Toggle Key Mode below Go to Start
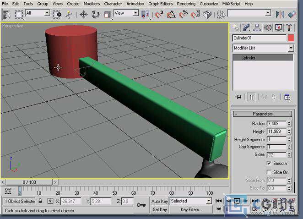The height and width of the screenshot is (219, 303). (219, 209)
